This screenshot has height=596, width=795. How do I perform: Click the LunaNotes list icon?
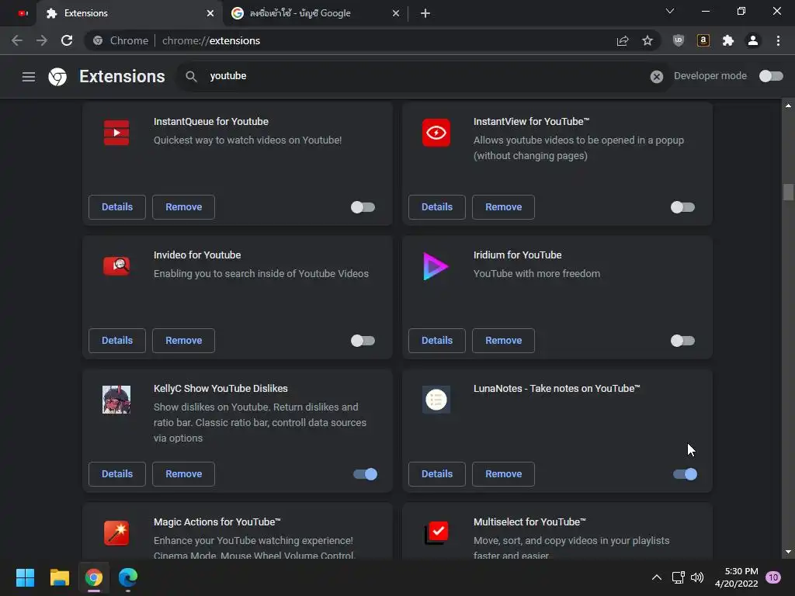pos(436,400)
